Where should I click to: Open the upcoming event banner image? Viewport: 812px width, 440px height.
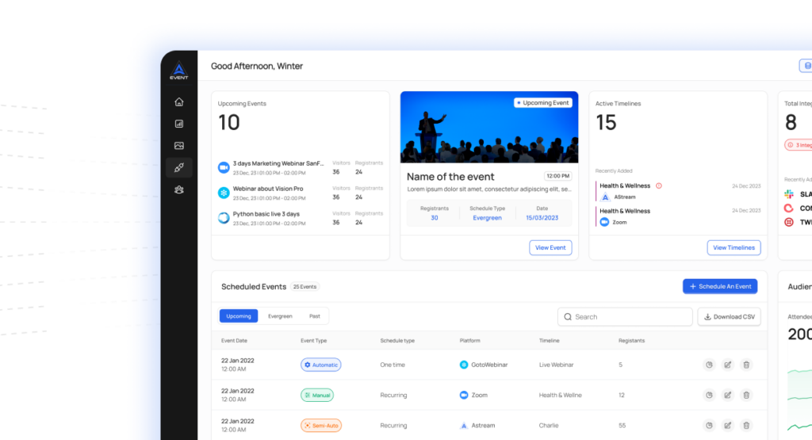[489, 128]
